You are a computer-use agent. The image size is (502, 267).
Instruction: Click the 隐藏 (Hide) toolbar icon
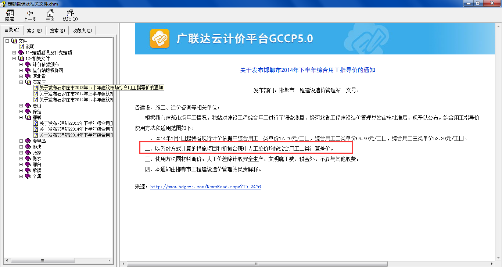(10, 13)
